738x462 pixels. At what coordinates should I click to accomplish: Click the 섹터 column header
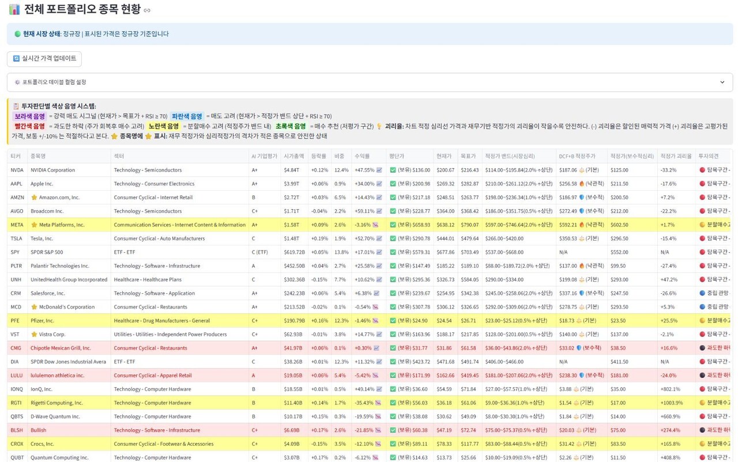point(119,156)
